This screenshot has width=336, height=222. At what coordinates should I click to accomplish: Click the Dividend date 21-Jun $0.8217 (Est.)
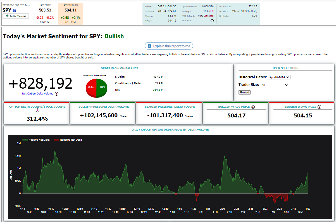click(x=245, y=11)
